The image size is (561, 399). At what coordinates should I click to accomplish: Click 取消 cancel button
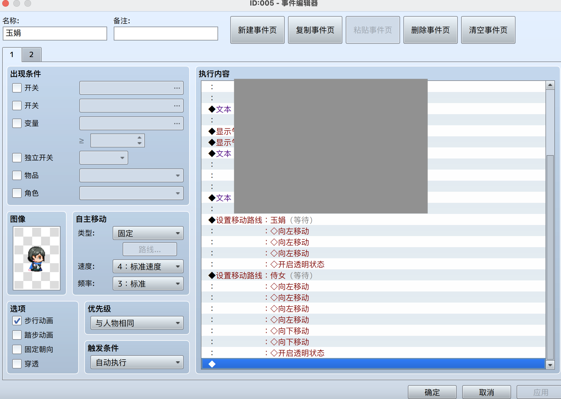pyautogui.click(x=486, y=392)
